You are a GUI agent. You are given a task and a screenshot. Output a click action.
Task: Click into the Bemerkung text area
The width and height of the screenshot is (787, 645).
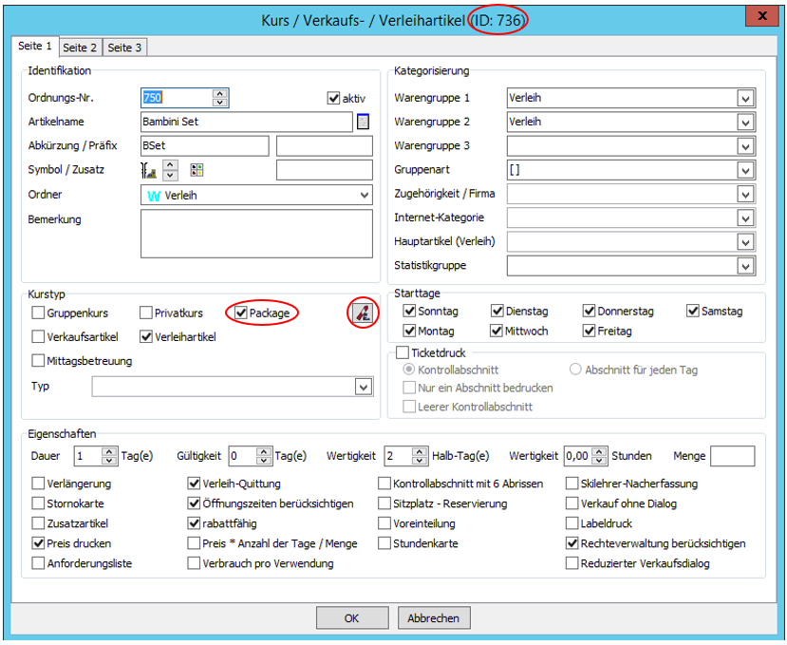(256, 234)
